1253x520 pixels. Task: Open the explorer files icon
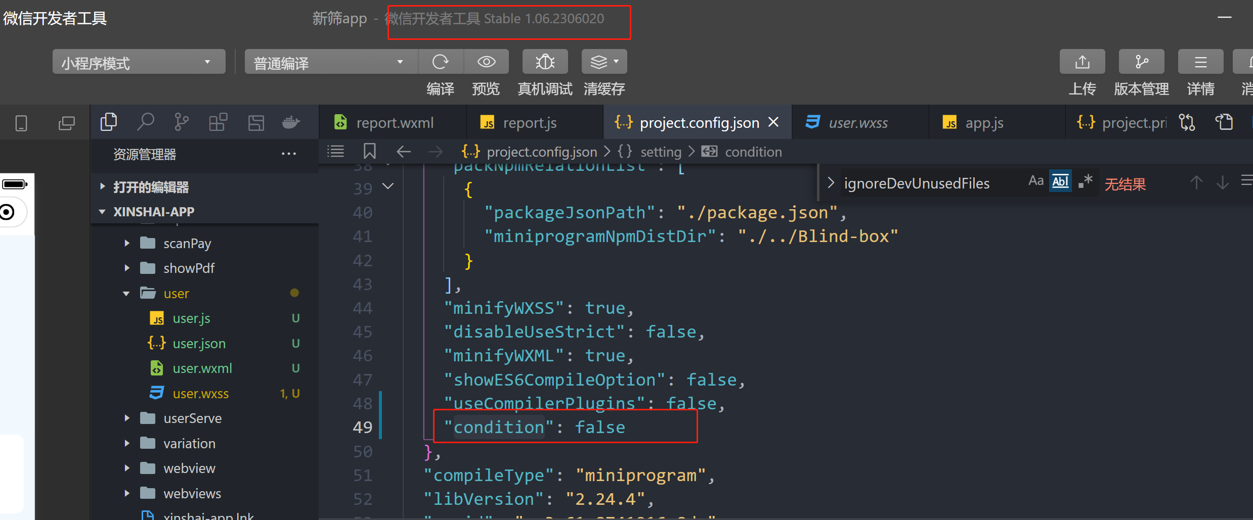[x=109, y=122]
